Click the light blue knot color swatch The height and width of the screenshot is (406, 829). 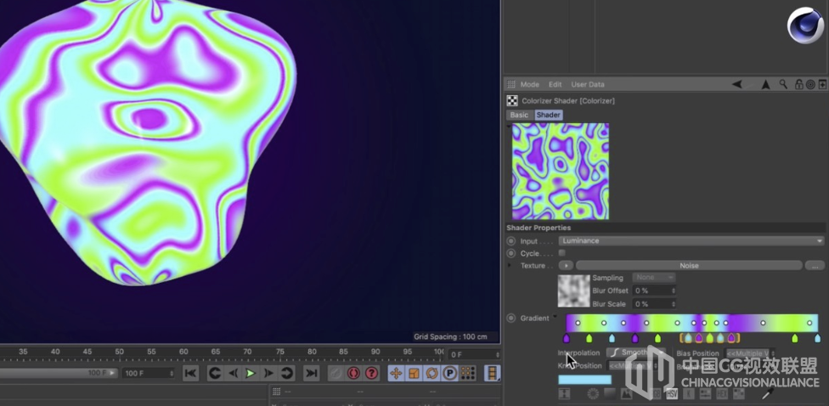[x=584, y=380]
